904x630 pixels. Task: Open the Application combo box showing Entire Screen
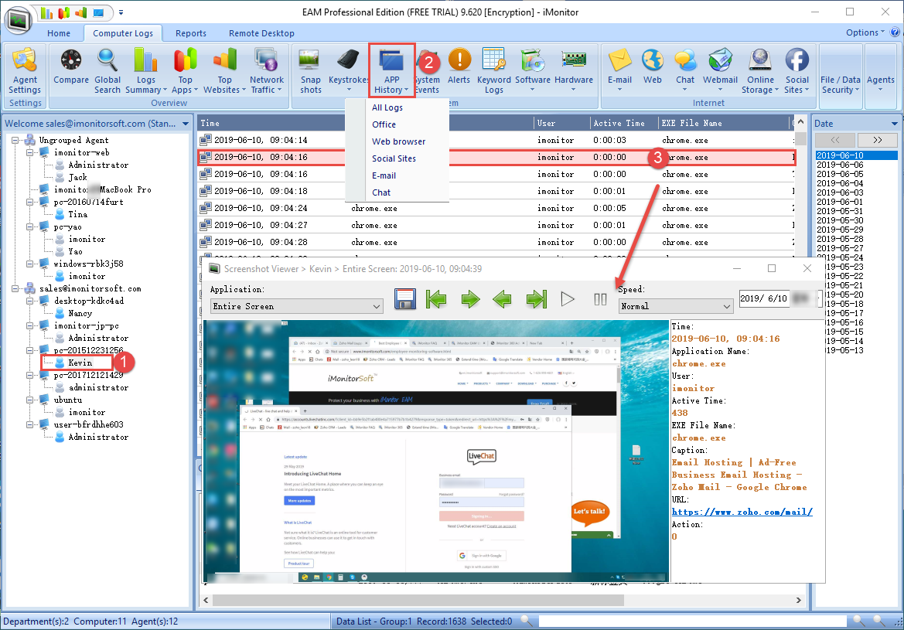pos(296,306)
